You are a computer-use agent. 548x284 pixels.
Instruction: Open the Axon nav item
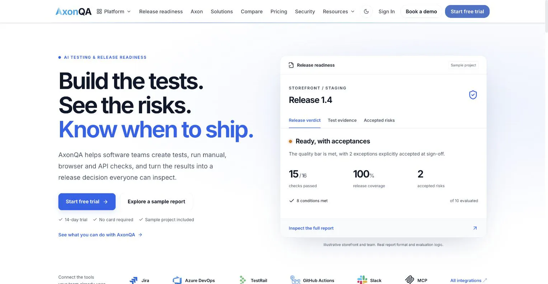point(197,11)
